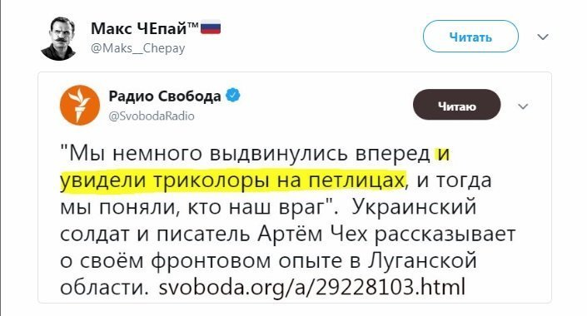Click the ™ symbol after ЧЕпай
This screenshot has height=316, width=587.
(193, 26)
